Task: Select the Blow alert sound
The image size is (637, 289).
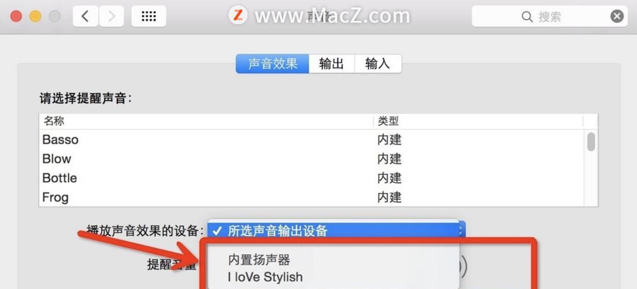Action: tap(311, 159)
